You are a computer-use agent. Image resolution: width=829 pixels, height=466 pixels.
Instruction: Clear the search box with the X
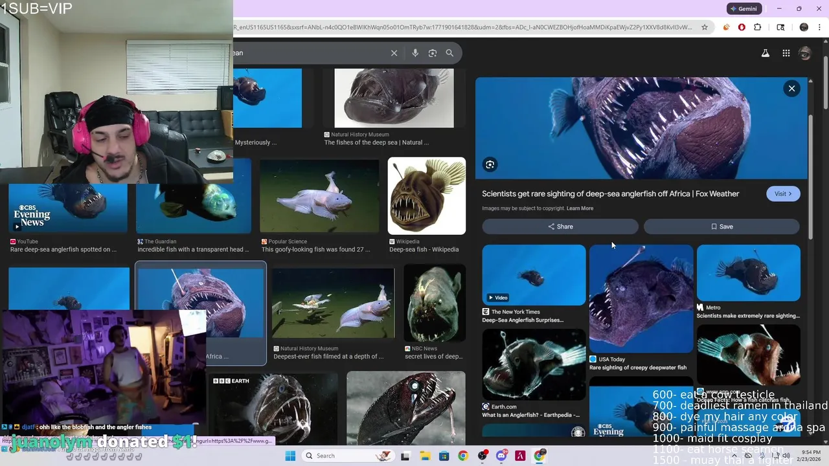tap(394, 53)
